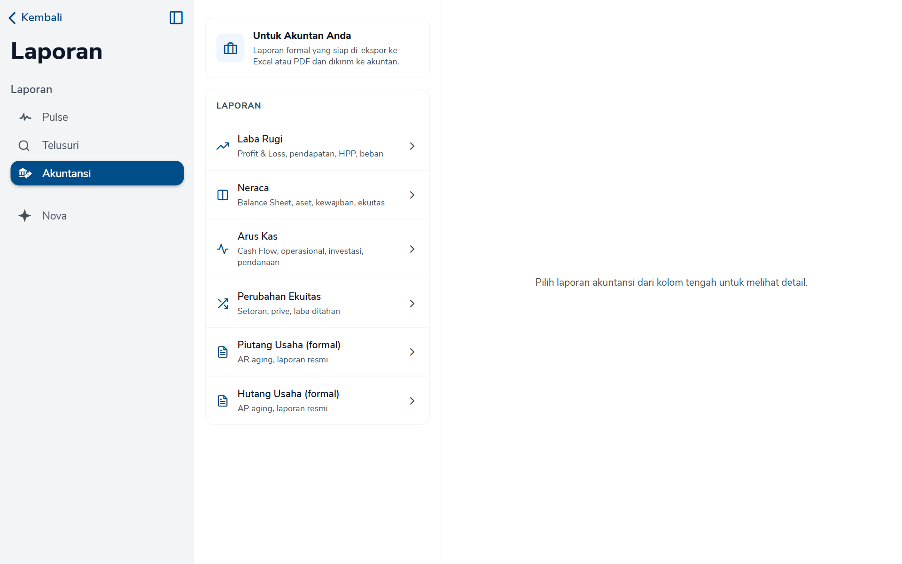Expand Piutang Usaha (formal) using its chevron
This screenshot has width=902, height=564.
coord(412,352)
